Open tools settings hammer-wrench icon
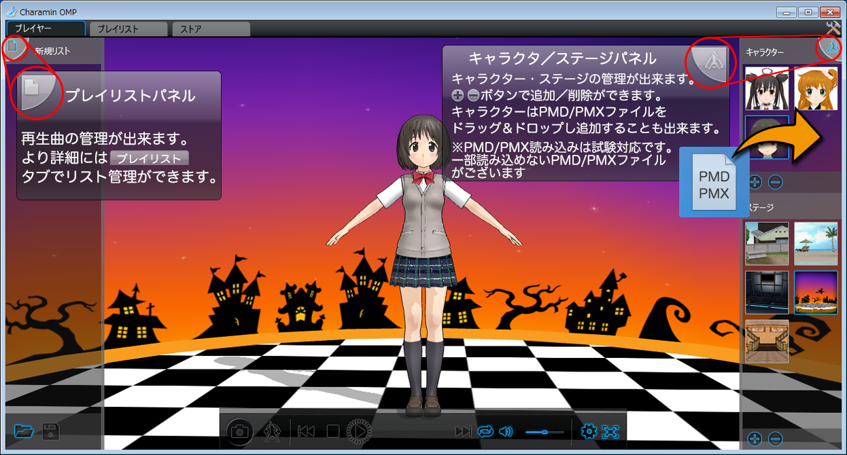Viewport: 847px width, 455px height. coord(833,28)
